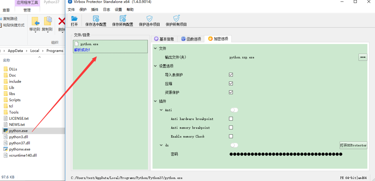The image size is (375, 181).
Task: Select the libs folder
Action: (9, 94)
